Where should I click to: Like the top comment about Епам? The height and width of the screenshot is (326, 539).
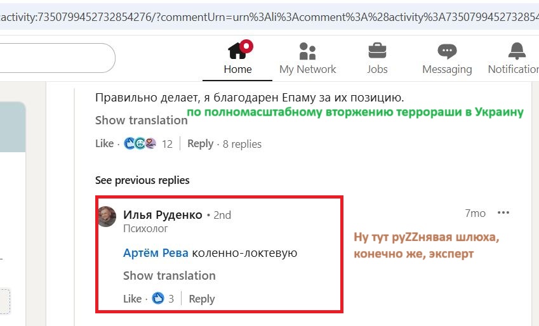[x=104, y=144]
